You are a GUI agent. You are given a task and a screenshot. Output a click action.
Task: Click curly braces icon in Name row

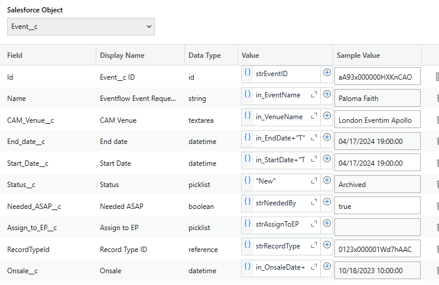pos(248,94)
